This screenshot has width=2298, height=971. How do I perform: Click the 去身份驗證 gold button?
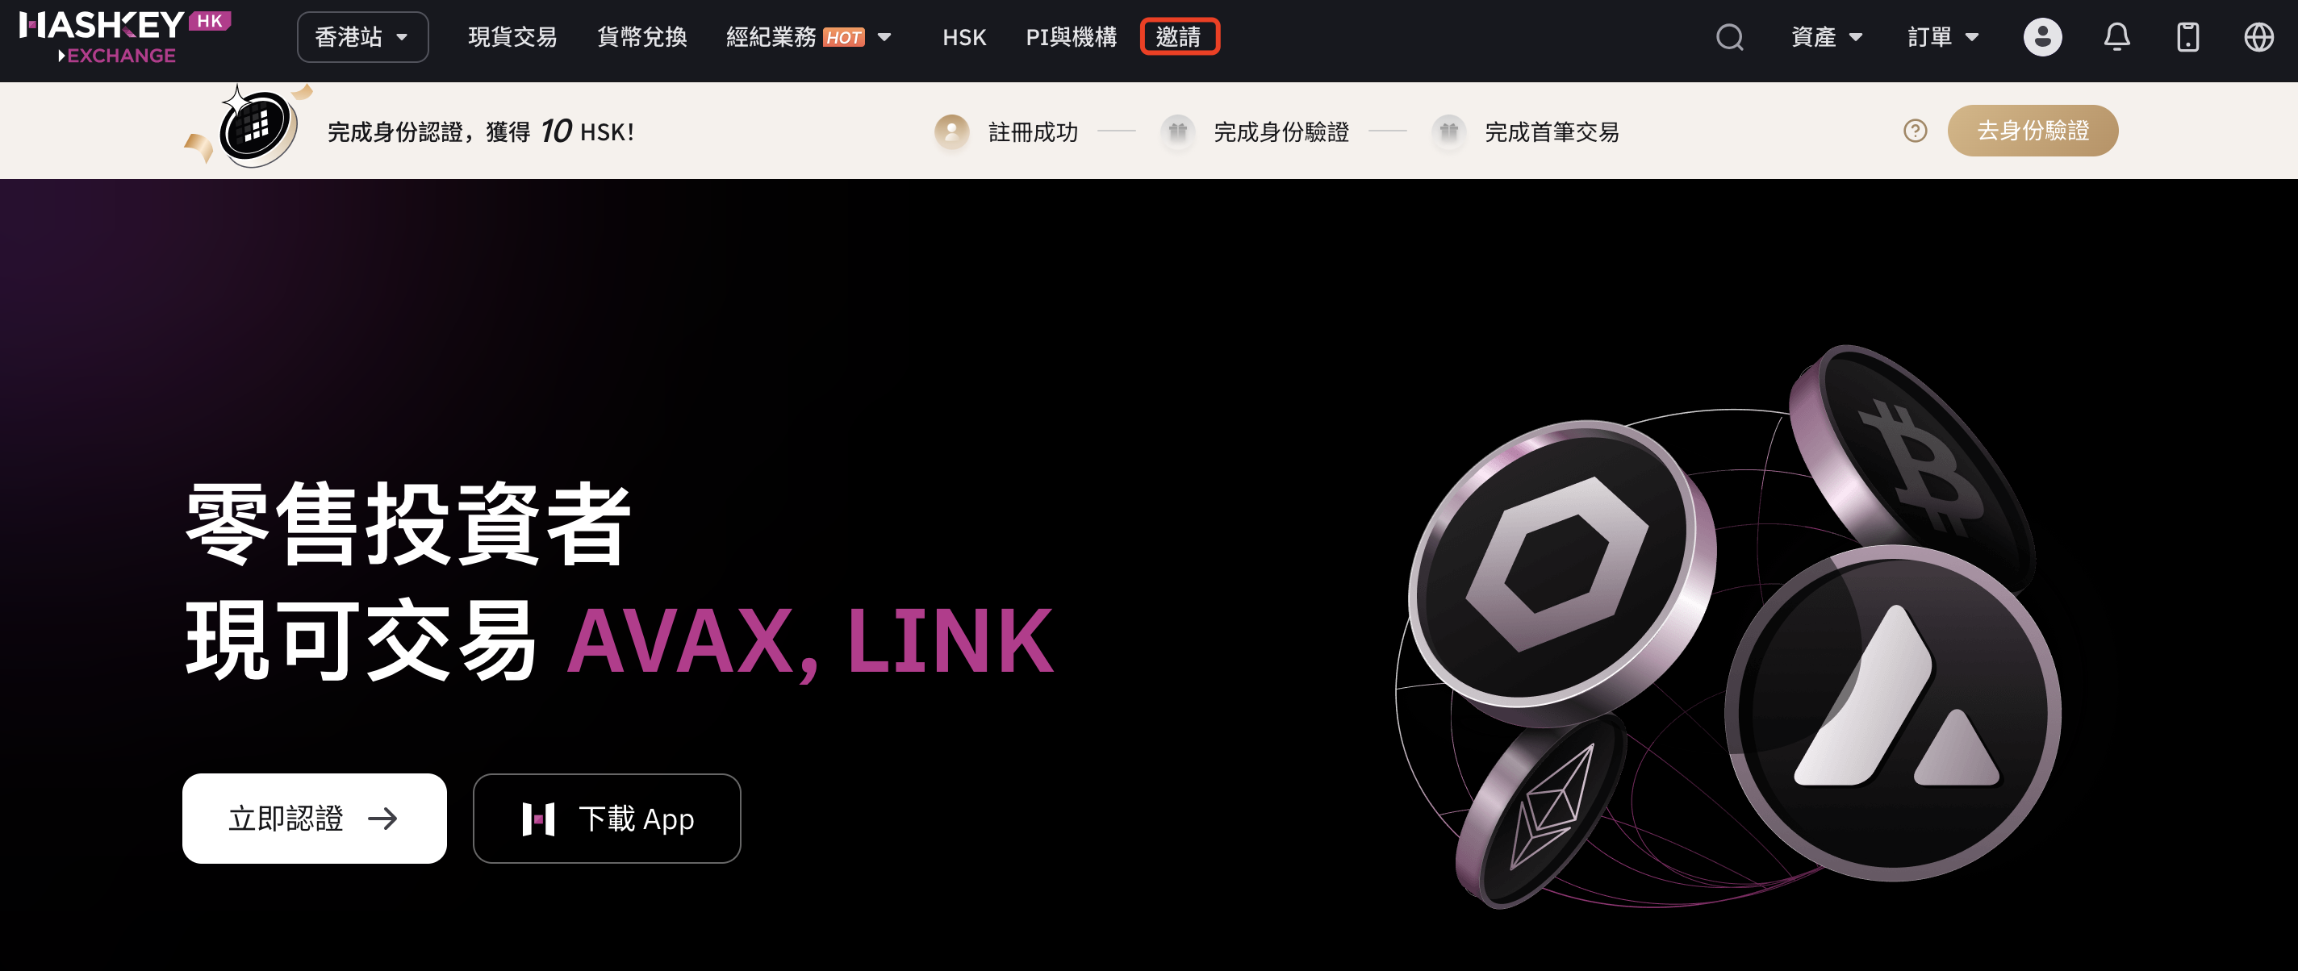click(2033, 131)
